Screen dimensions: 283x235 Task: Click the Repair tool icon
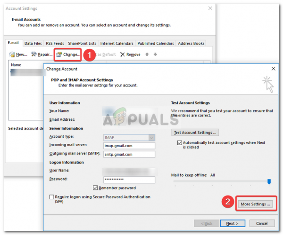33,54
